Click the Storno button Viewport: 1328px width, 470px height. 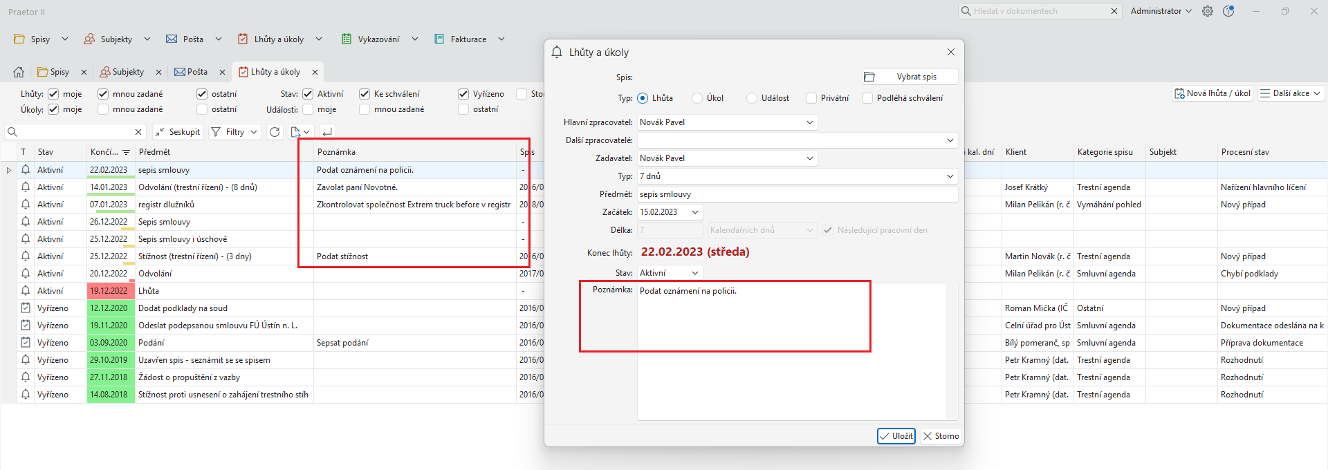941,436
